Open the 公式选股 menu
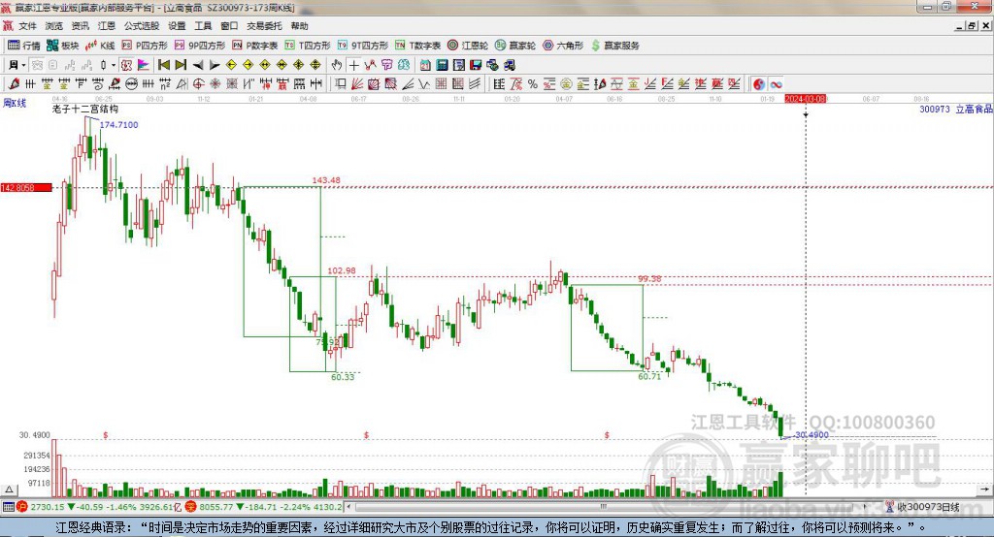The image size is (994, 537). (x=142, y=26)
